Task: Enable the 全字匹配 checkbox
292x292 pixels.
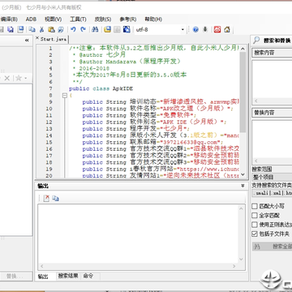Action: (x=255, y=216)
